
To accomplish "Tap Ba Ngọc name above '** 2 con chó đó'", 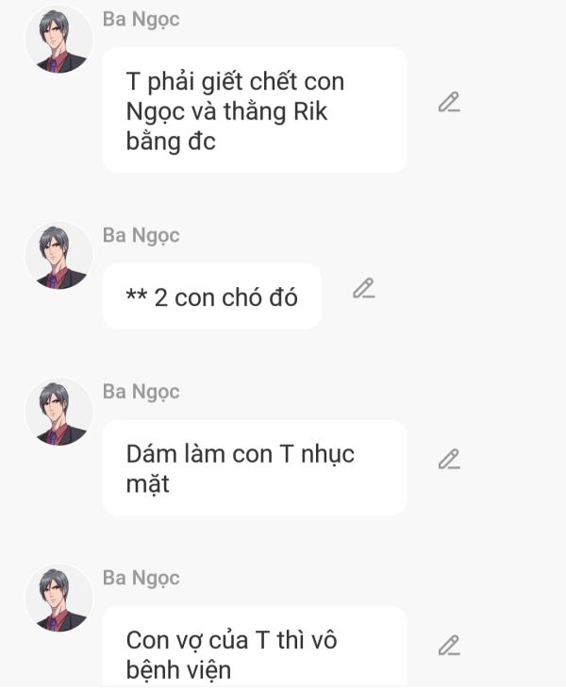I will tap(141, 235).
